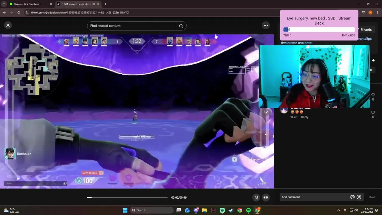This screenshot has width=382, height=215.
Task: Click the search magnifier icon
Action: 181,26
